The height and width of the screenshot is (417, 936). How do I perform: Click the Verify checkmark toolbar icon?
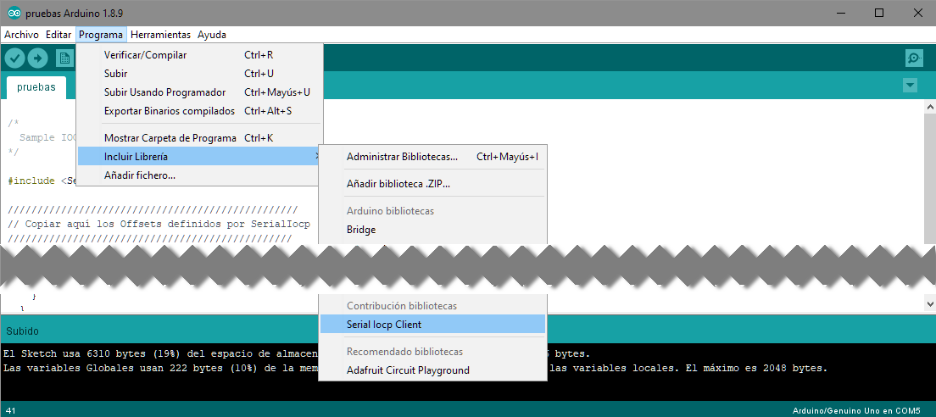(x=14, y=58)
